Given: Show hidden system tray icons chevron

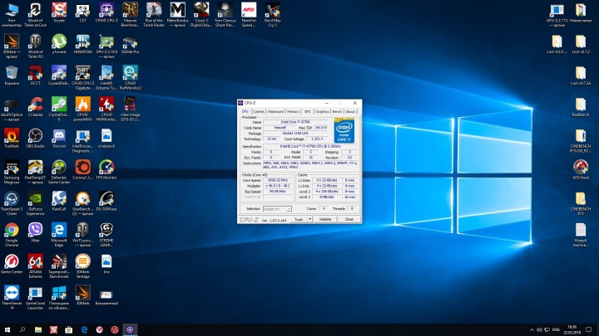Looking at the screenshot, I should point(532,329).
